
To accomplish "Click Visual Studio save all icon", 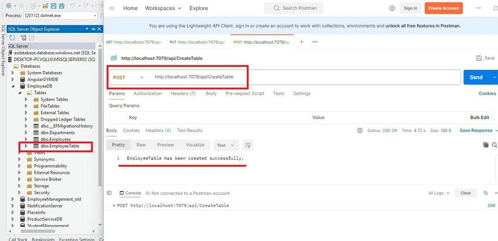I will [62, 6].
